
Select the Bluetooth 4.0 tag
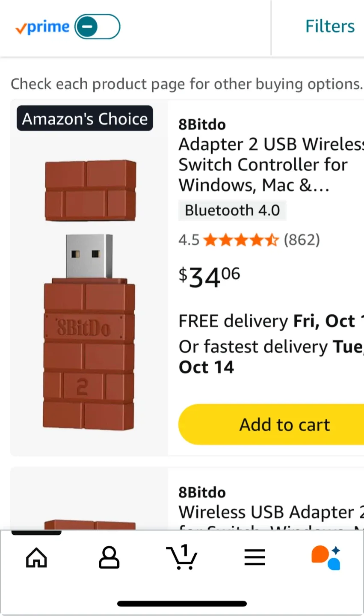pos(232,210)
